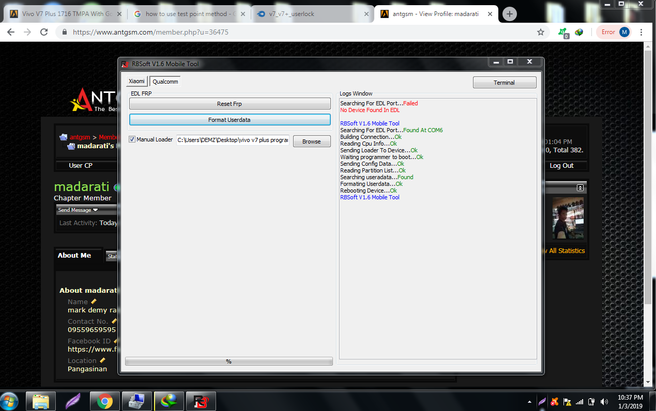Open Internet Download Manager from taskbar
The image size is (656, 411).
(x=169, y=401)
